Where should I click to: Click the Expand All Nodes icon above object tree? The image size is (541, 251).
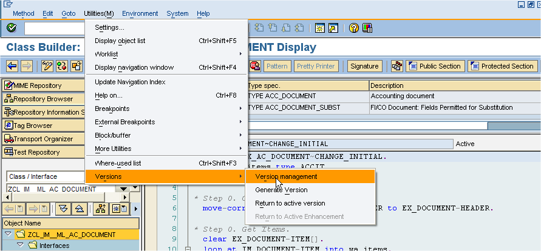(63, 209)
